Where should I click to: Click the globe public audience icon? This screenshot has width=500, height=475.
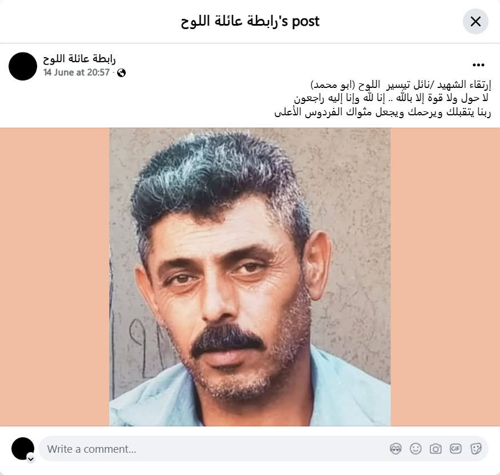click(x=121, y=73)
